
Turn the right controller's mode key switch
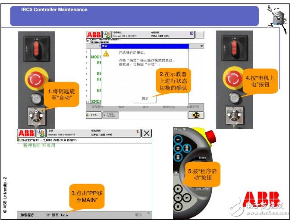pos(234,115)
